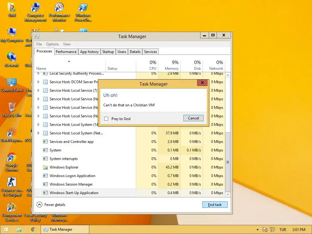Click the End task button
Image resolution: width=312 pixels, height=234 pixels.
point(215,205)
